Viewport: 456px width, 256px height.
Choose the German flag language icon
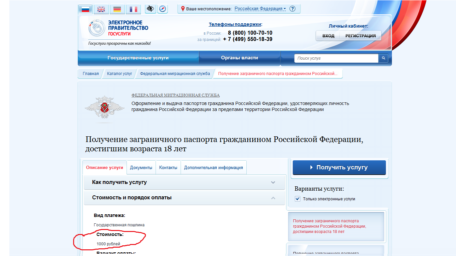[x=117, y=9]
